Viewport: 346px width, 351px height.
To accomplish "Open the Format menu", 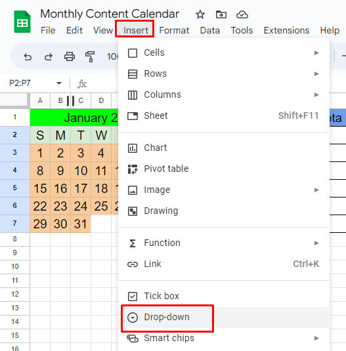I will click(174, 30).
